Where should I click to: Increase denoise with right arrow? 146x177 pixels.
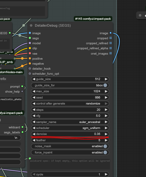pos(106,134)
